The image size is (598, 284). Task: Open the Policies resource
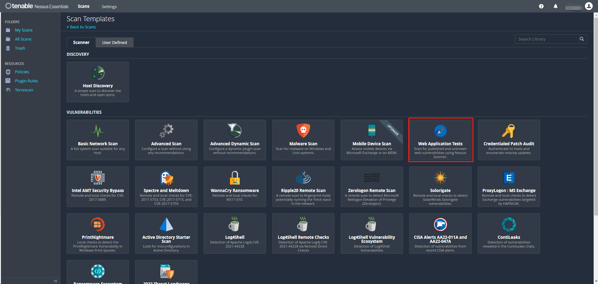(22, 72)
